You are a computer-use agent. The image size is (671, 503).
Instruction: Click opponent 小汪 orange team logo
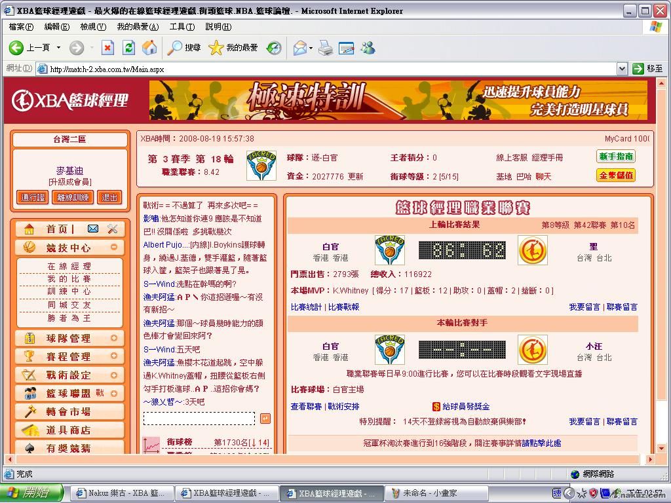(533, 350)
